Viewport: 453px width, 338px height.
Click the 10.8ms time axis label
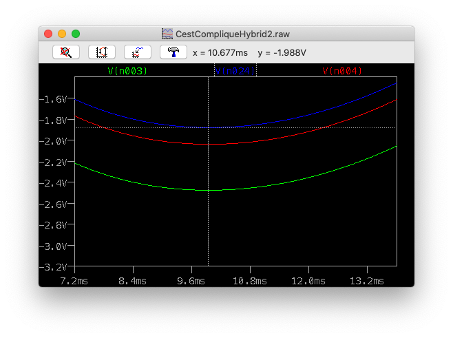click(x=250, y=281)
